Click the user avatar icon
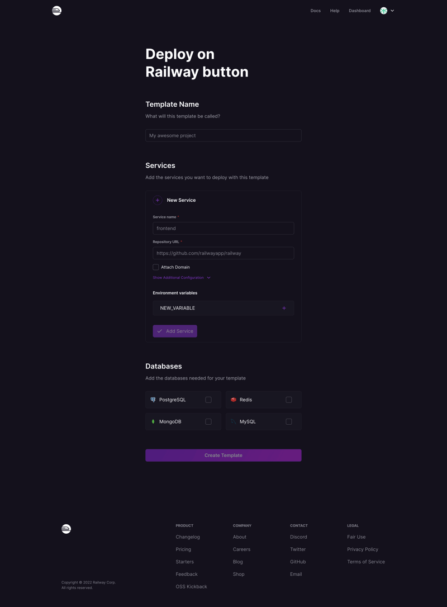447x607 pixels. [x=384, y=11]
